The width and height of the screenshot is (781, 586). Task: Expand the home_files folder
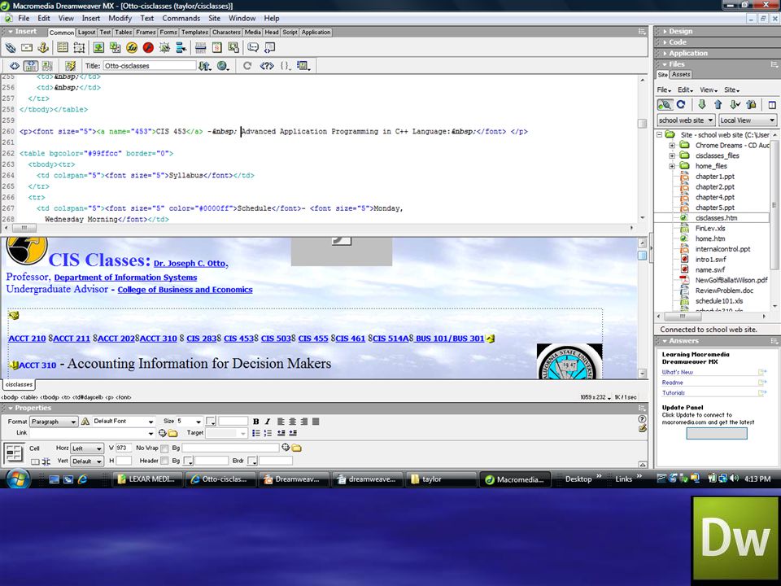coord(672,166)
